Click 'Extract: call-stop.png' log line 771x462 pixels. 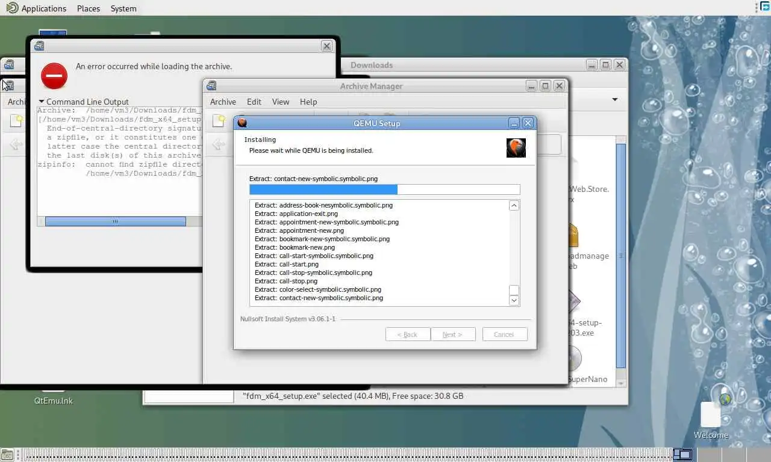point(286,281)
